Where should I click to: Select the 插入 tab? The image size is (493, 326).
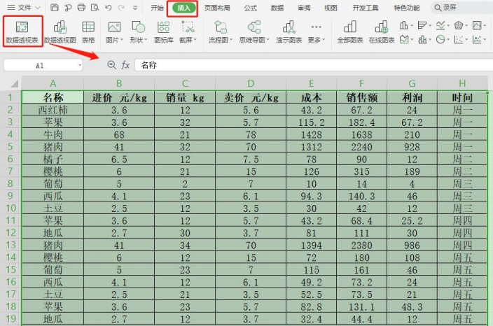coord(184,8)
